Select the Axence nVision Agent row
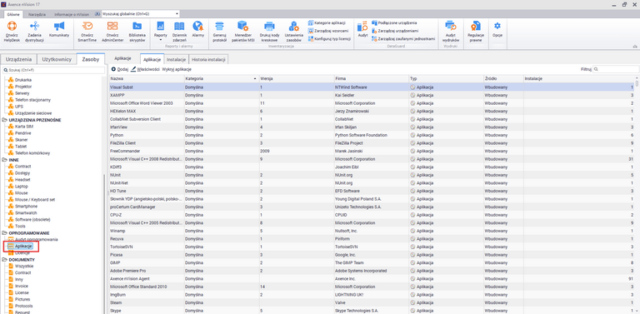Image resolution: width=640 pixels, height=314 pixels. click(x=372, y=278)
